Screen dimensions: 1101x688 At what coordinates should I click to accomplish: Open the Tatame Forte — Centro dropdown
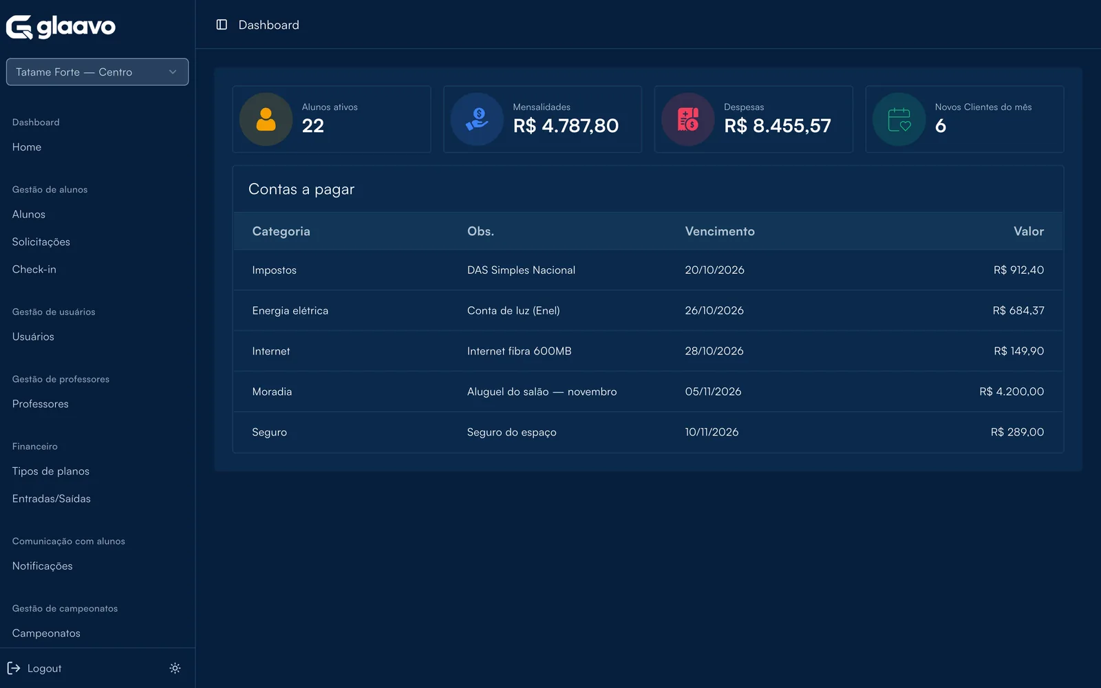[97, 72]
